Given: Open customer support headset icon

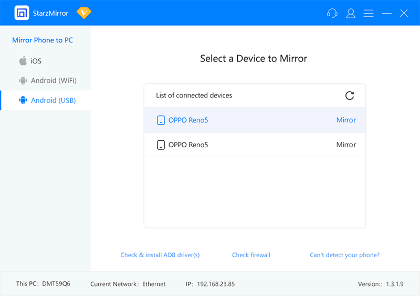Looking at the screenshot, I should pos(332,13).
